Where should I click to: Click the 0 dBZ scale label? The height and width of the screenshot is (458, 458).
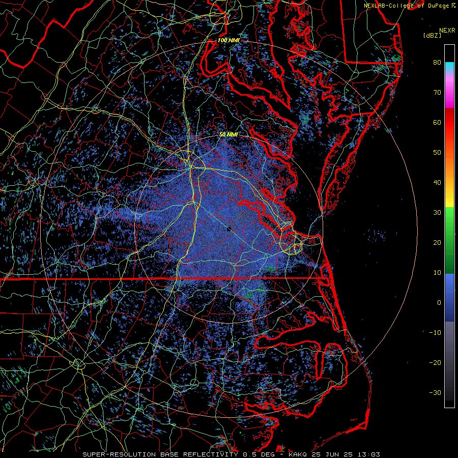pyautogui.click(x=439, y=303)
